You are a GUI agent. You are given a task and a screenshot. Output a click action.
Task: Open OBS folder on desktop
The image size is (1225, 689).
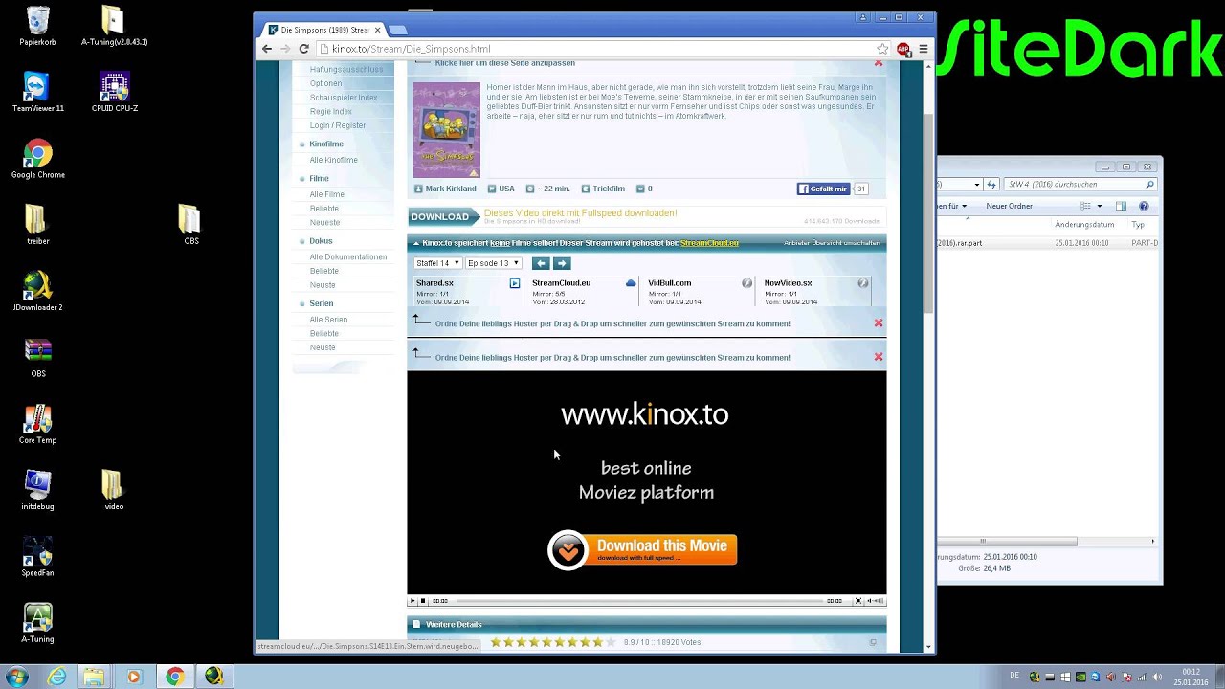pos(190,226)
